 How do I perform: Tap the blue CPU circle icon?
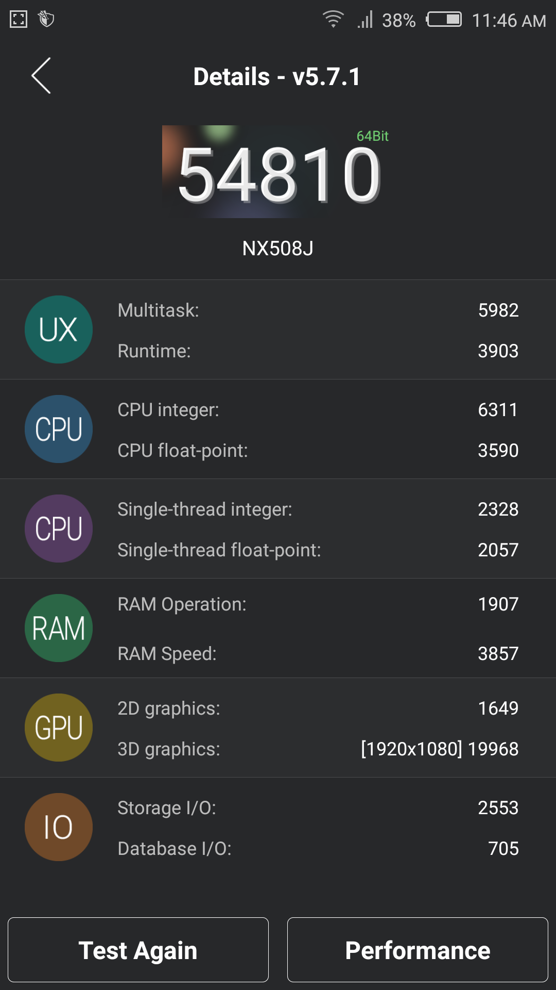click(59, 429)
